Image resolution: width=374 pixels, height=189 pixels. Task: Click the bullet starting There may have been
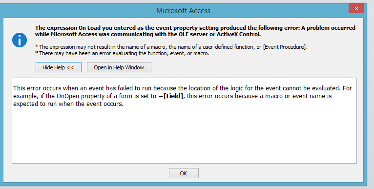[x=122, y=53]
